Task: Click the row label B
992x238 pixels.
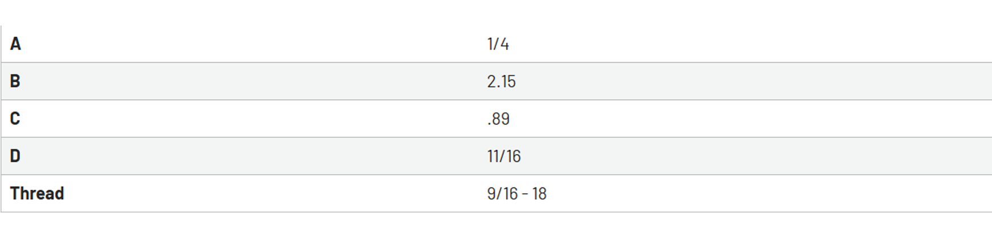Action: coord(15,81)
